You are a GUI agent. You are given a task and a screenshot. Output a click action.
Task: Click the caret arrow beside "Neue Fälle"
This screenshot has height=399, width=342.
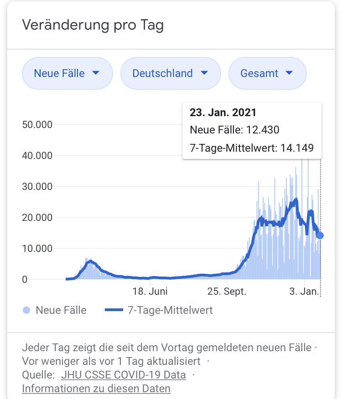click(x=96, y=73)
